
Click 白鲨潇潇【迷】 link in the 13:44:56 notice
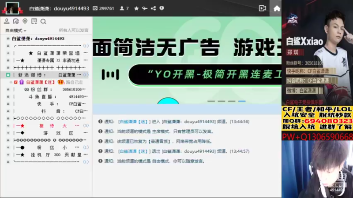134,121
